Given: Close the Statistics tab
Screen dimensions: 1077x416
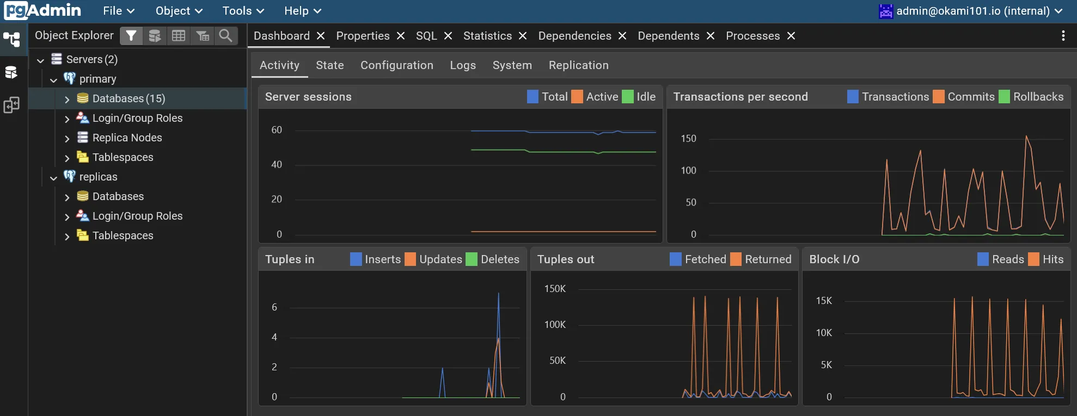Looking at the screenshot, I should pos(523,36).
